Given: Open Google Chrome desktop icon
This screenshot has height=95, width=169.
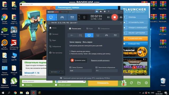Looking at the screenshot, I should click(x=4, y=19).
